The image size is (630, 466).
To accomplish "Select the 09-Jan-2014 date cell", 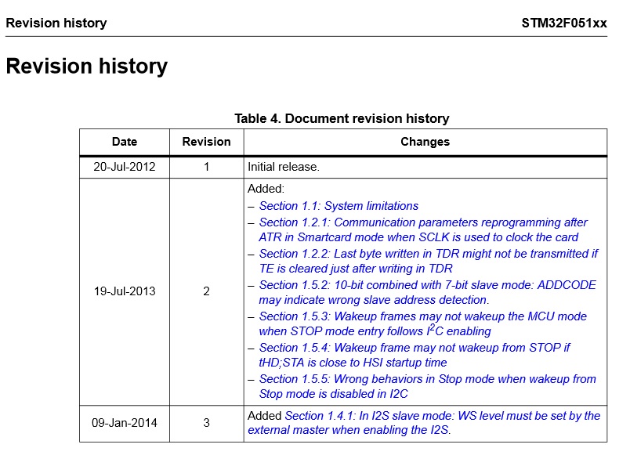I will tap(125, 423).
